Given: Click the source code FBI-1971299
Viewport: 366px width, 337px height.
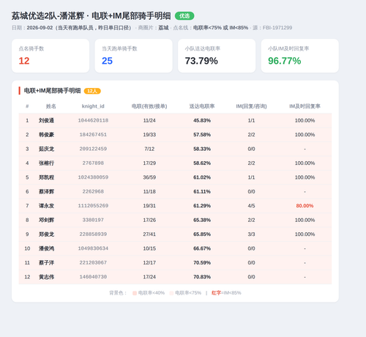Looking at the screenshot, I should click(x=277, y=28).
